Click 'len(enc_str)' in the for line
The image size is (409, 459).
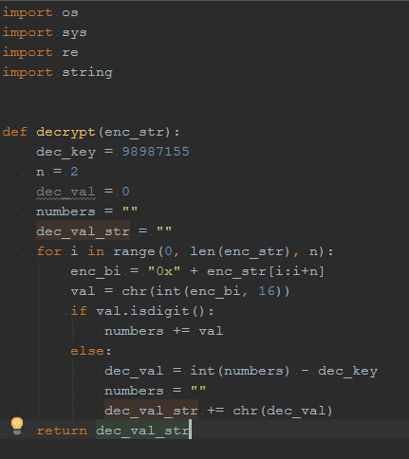240,251
